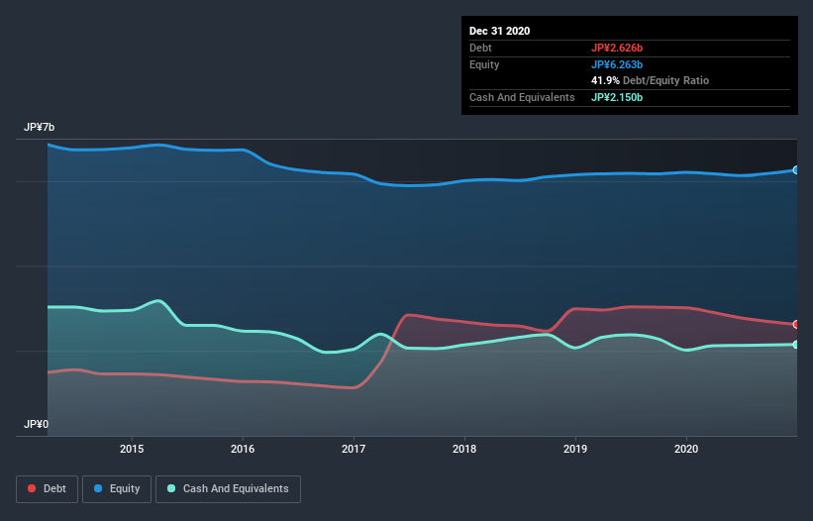The height and width of the screenshot is (521, 813).
Task: Click the JP¥2.626b debt value
Action: [617, 48]
